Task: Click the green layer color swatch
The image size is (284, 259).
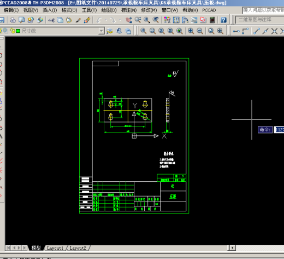Action: (x=18, y=31)
